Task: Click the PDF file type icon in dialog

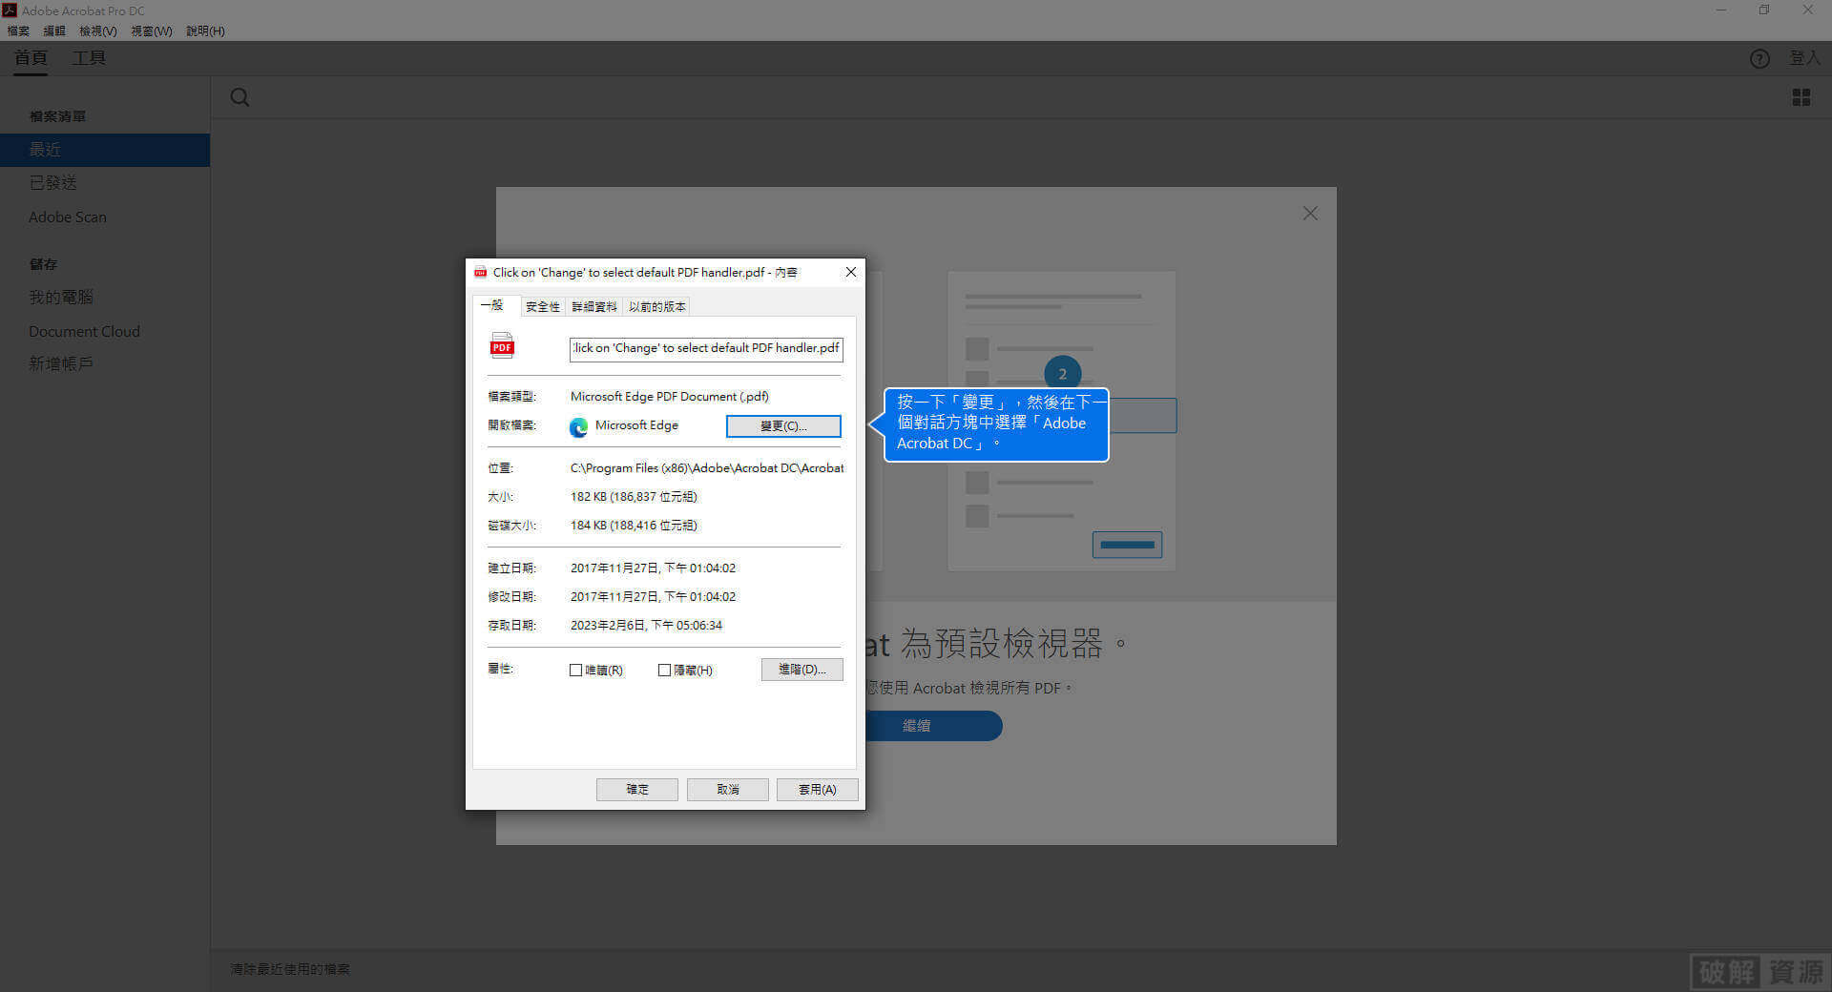Action: click(502, 345)
